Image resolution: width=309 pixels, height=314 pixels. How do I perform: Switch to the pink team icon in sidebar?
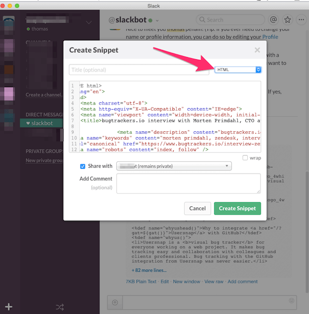[x=9, y=94]
